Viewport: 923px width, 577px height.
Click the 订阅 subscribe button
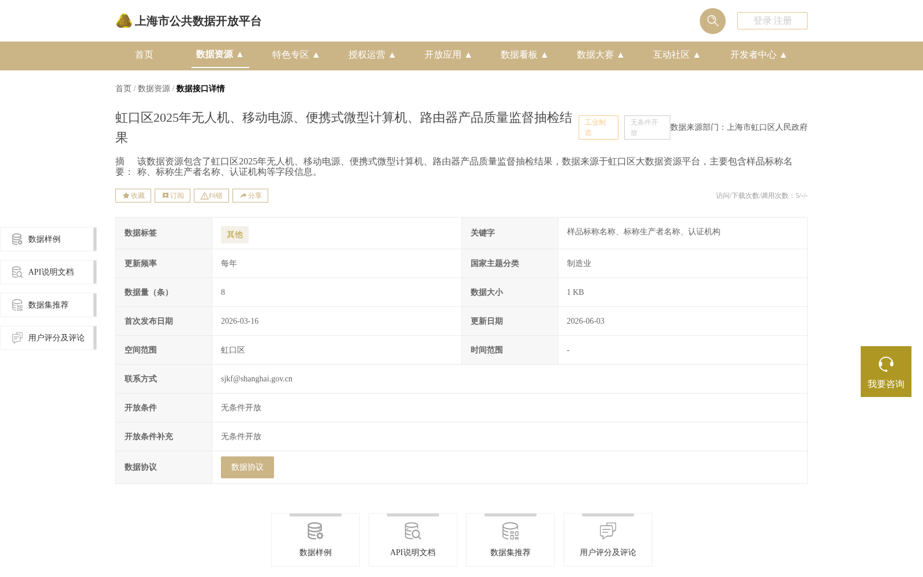point(172,196)
